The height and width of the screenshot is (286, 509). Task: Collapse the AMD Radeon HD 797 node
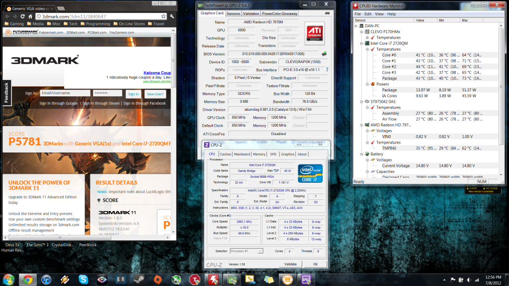click(362, 125)
